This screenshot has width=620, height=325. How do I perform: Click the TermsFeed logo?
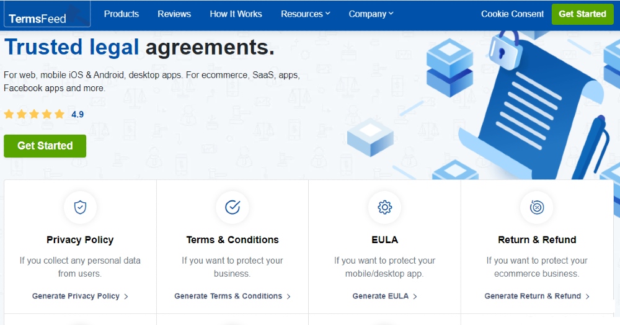[47, 14]
